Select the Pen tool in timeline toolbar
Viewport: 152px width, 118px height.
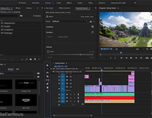tap(47, 84)
